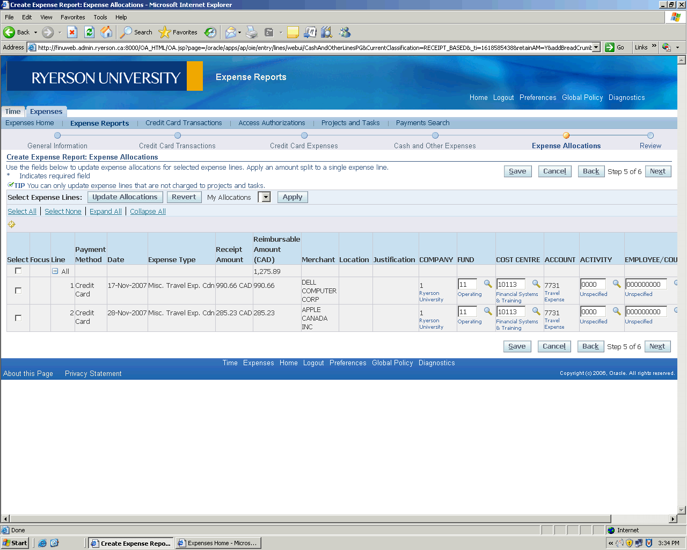
Task: Click the IE Home toolbar icon
Action: pos(107,32)
